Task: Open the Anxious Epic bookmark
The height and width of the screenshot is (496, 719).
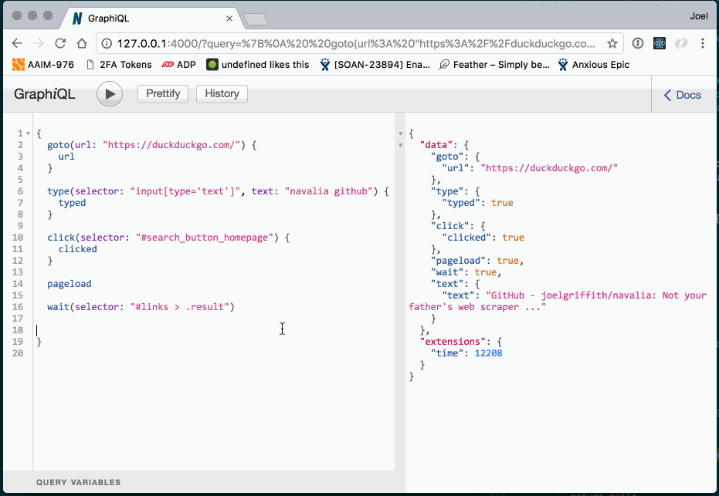Action: coord(594,65)
